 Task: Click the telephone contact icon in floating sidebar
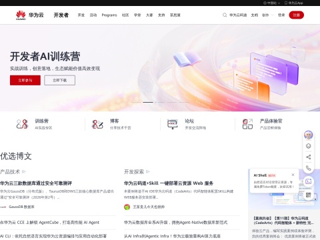(x=308, y=168)
